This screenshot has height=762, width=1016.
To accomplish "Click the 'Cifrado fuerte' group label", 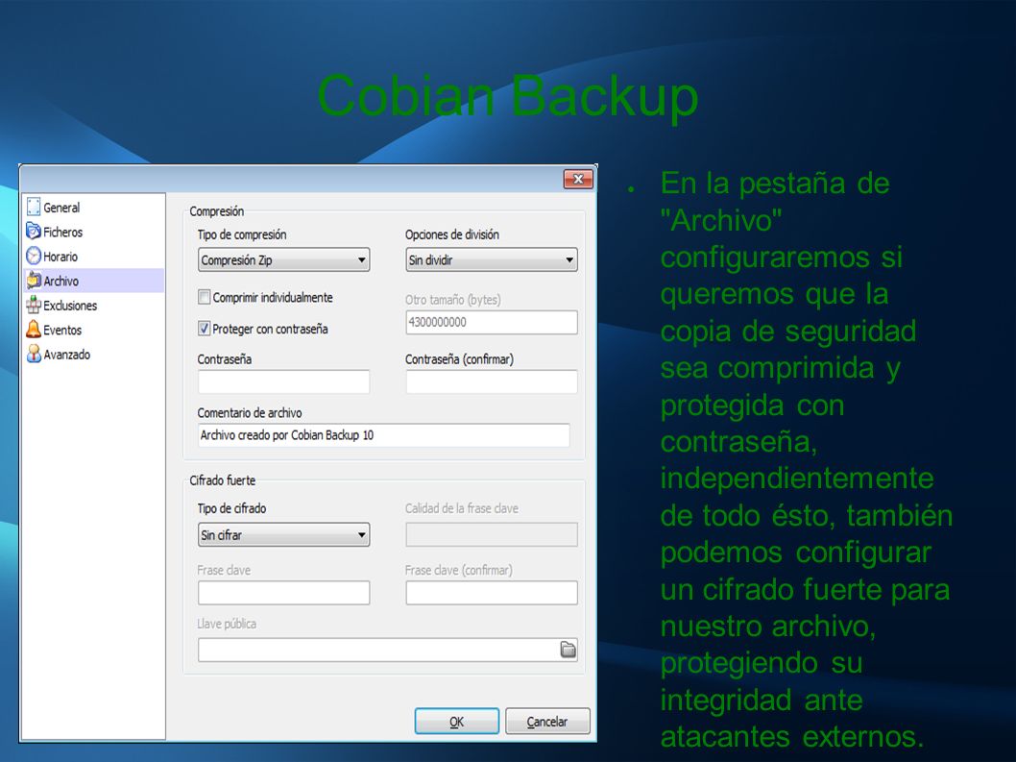I will tap(222, 480).
